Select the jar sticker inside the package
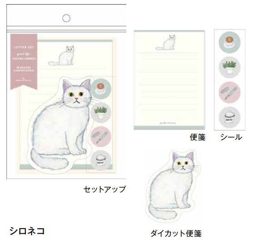The image size is (258, 240). (101, 160)
